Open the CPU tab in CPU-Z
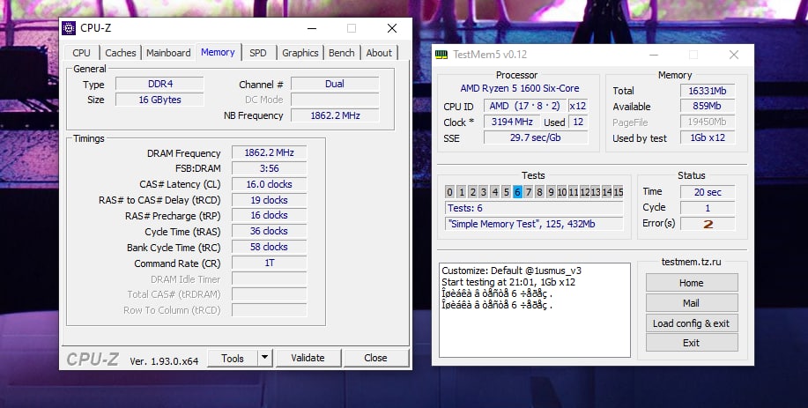 click(81, 53)
